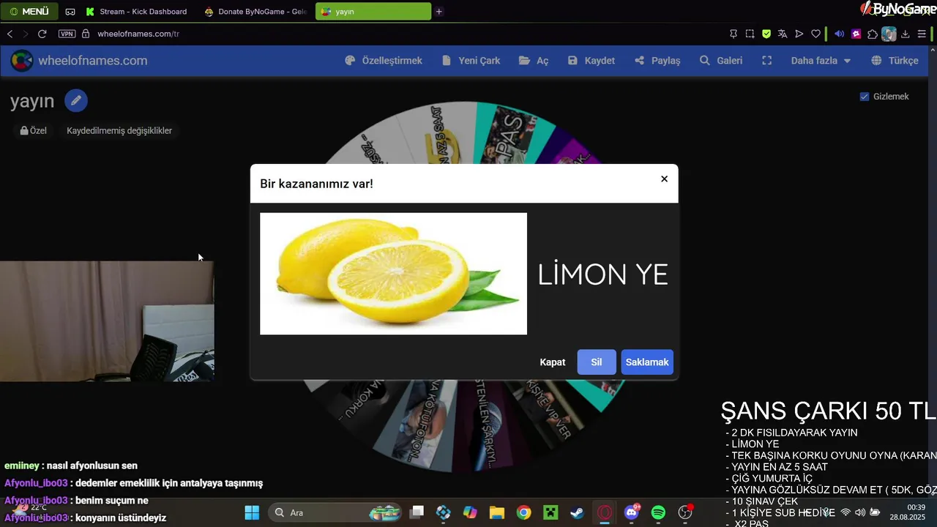The image size is (937, 527).
Task: Go back in browser
Action: pos(10,34)
